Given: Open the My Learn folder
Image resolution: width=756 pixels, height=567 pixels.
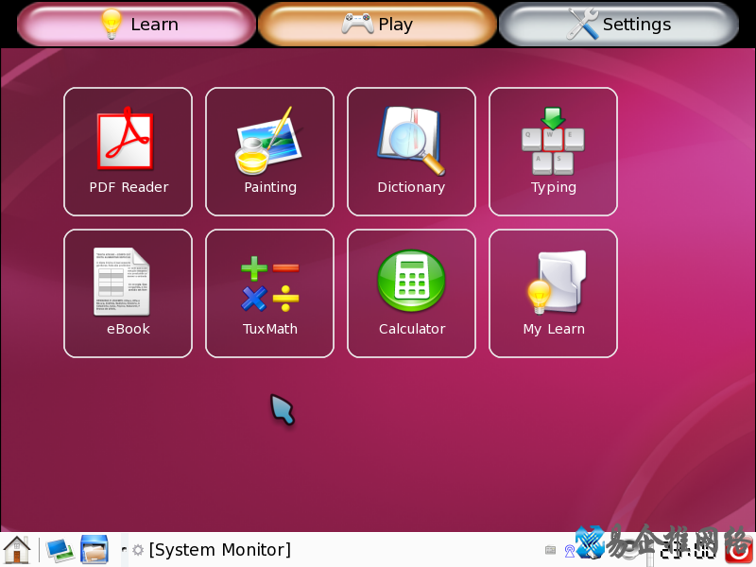Looking at the screenshot, I should [x=553, y=293].
